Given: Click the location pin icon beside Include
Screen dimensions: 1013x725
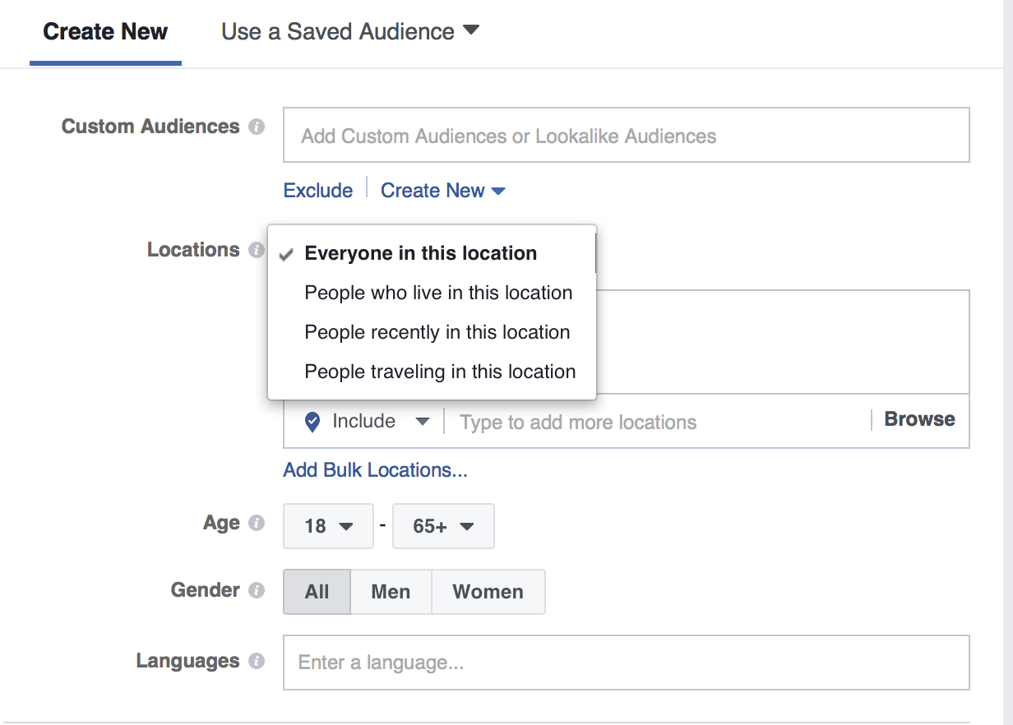Looking at the screenshot, I should click(312, 421).
